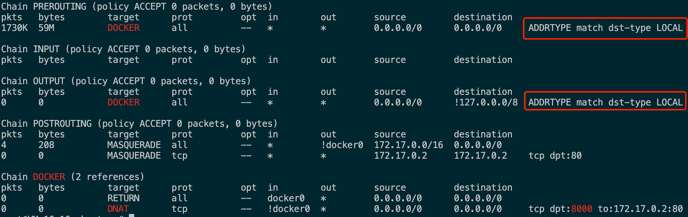Click the Chain INPUT header line
The image size is (688, 217).
pyautogui.click(x=123, y=49)
